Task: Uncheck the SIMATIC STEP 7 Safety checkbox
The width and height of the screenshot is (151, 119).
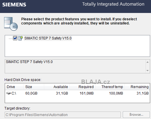Action: [x=15, y=38]
